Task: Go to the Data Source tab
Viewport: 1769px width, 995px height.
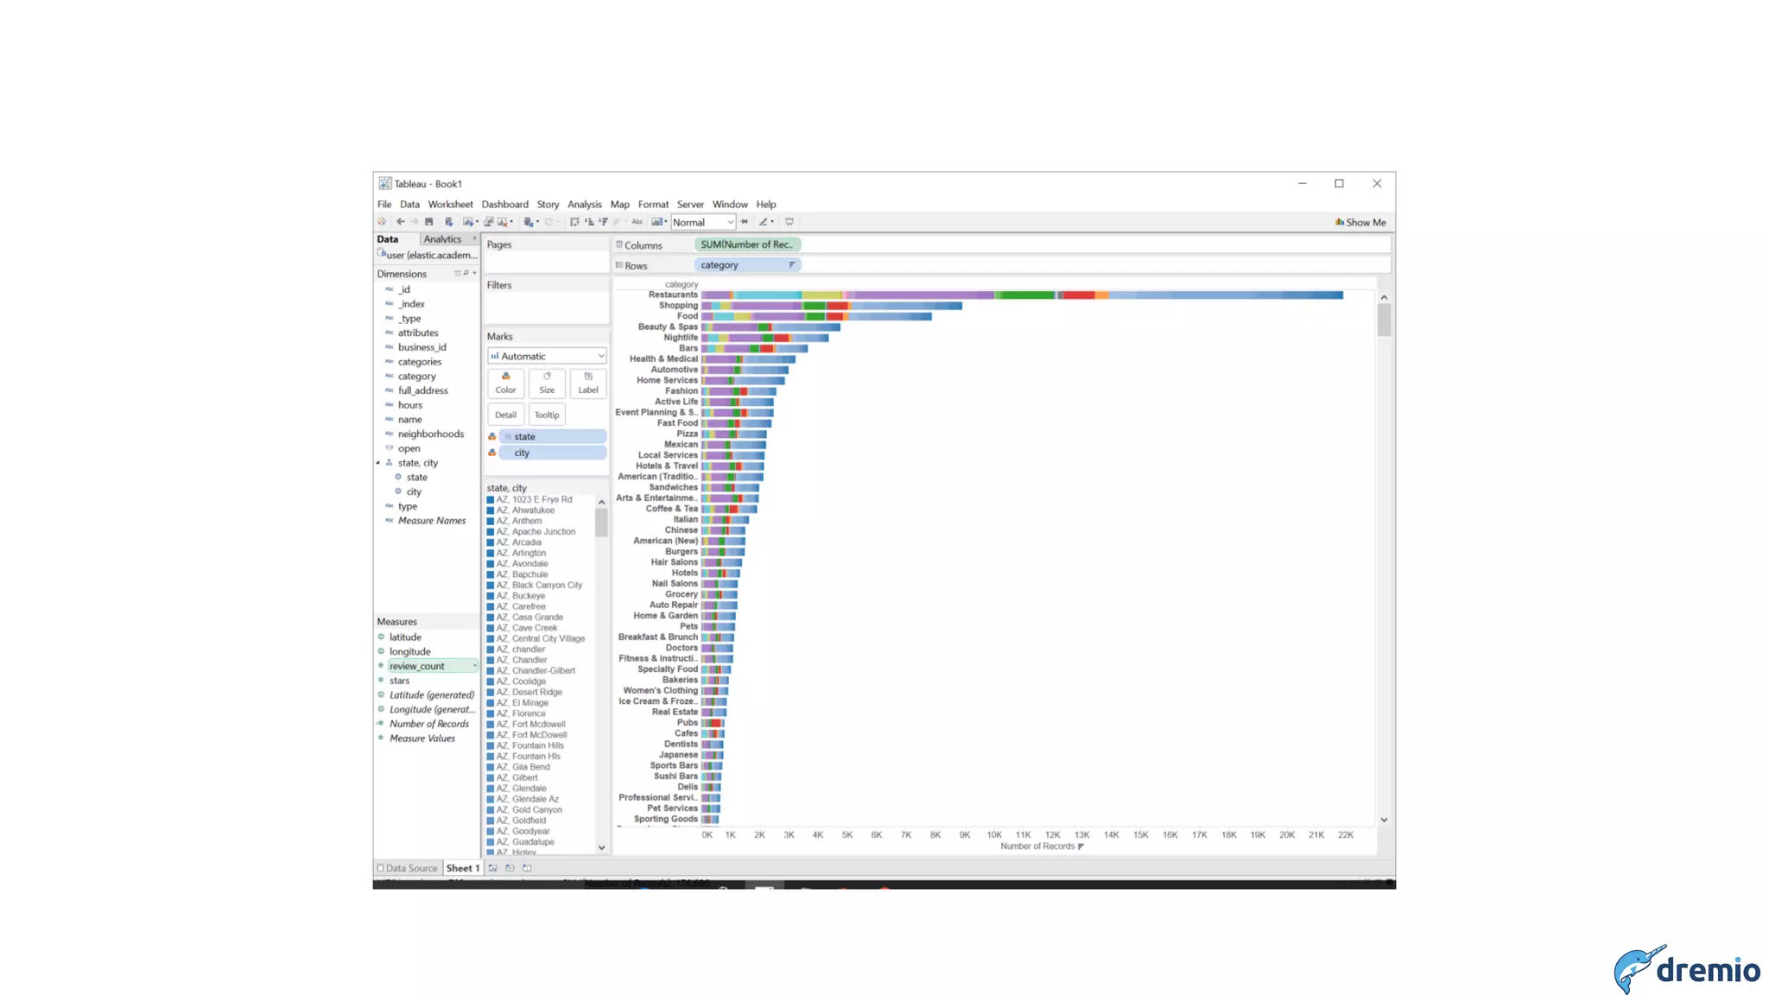Action: (x=407, y=868)
